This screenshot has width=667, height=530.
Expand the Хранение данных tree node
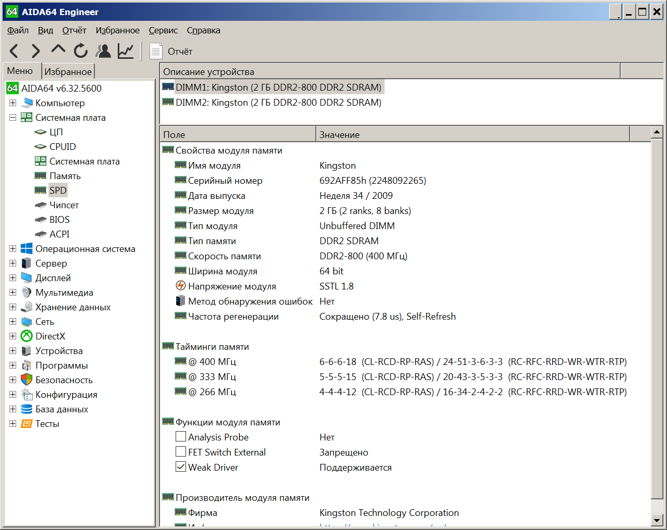coord(13,307)
